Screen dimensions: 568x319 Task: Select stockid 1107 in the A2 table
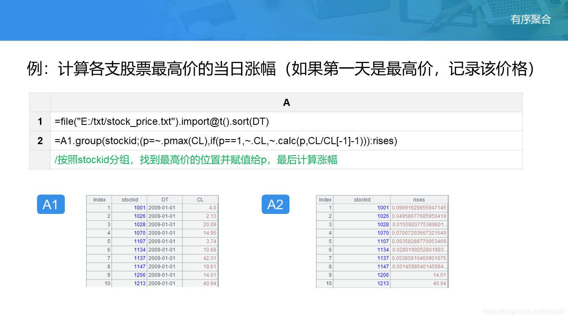tap(383, 241)
